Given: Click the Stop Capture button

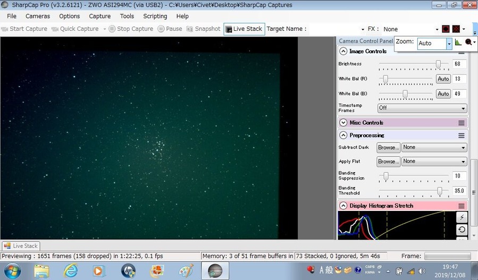Looking at the screenshot, I should (131, 29).
